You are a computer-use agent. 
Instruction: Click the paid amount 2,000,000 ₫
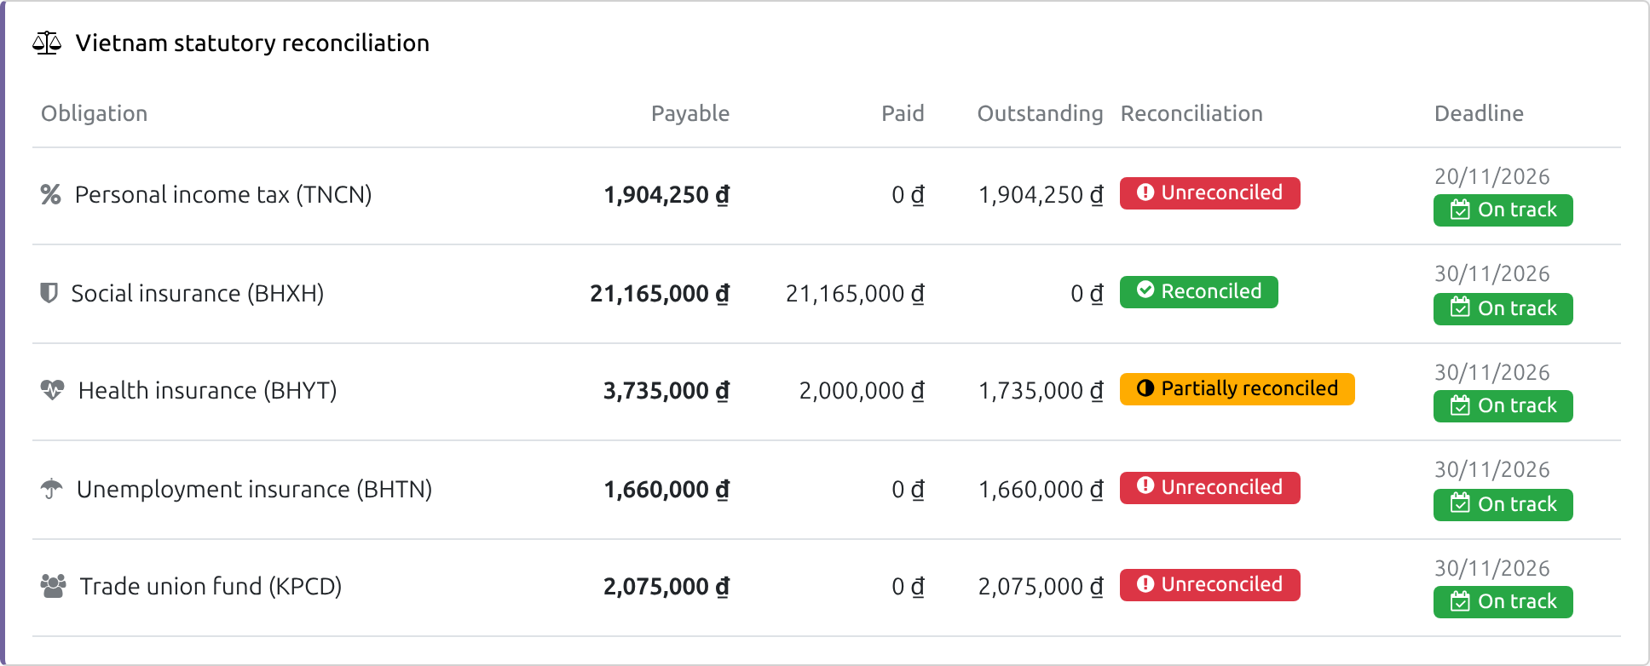[x=862, y=391]
